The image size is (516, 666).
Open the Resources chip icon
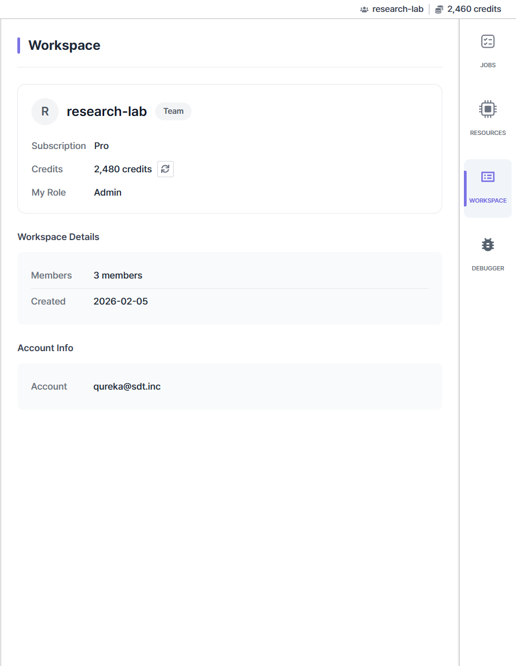coord(488,109)
